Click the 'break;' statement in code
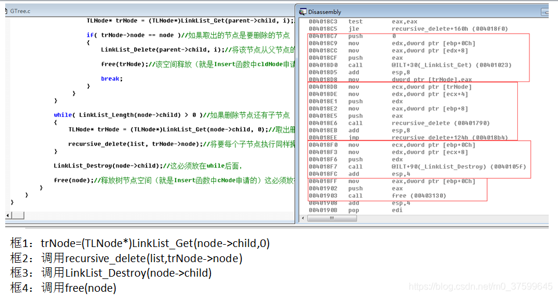The height and width of the screenshot is (297, 558). point(112,78)
